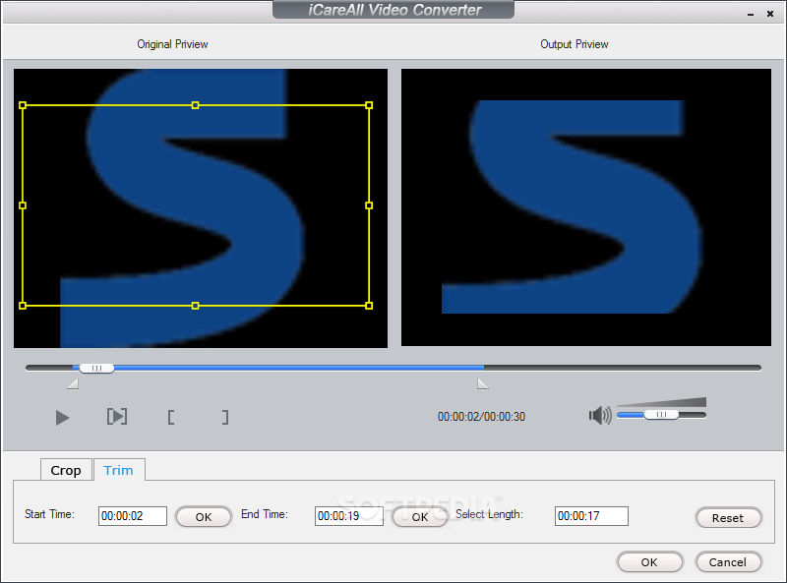Select the bottom-middle crop handle
The image size is (787, 583).
195,306
